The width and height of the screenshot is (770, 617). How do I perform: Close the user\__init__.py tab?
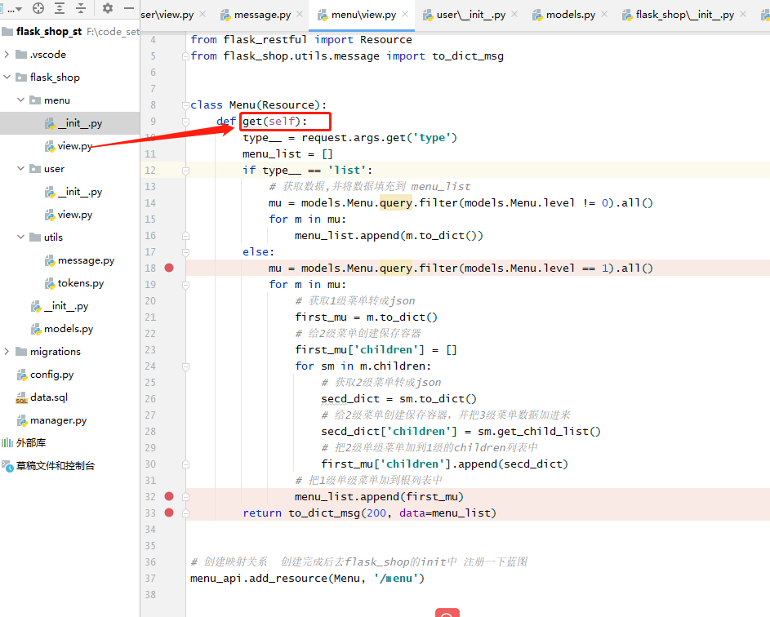pyautogui.click(x=514, y=14)
